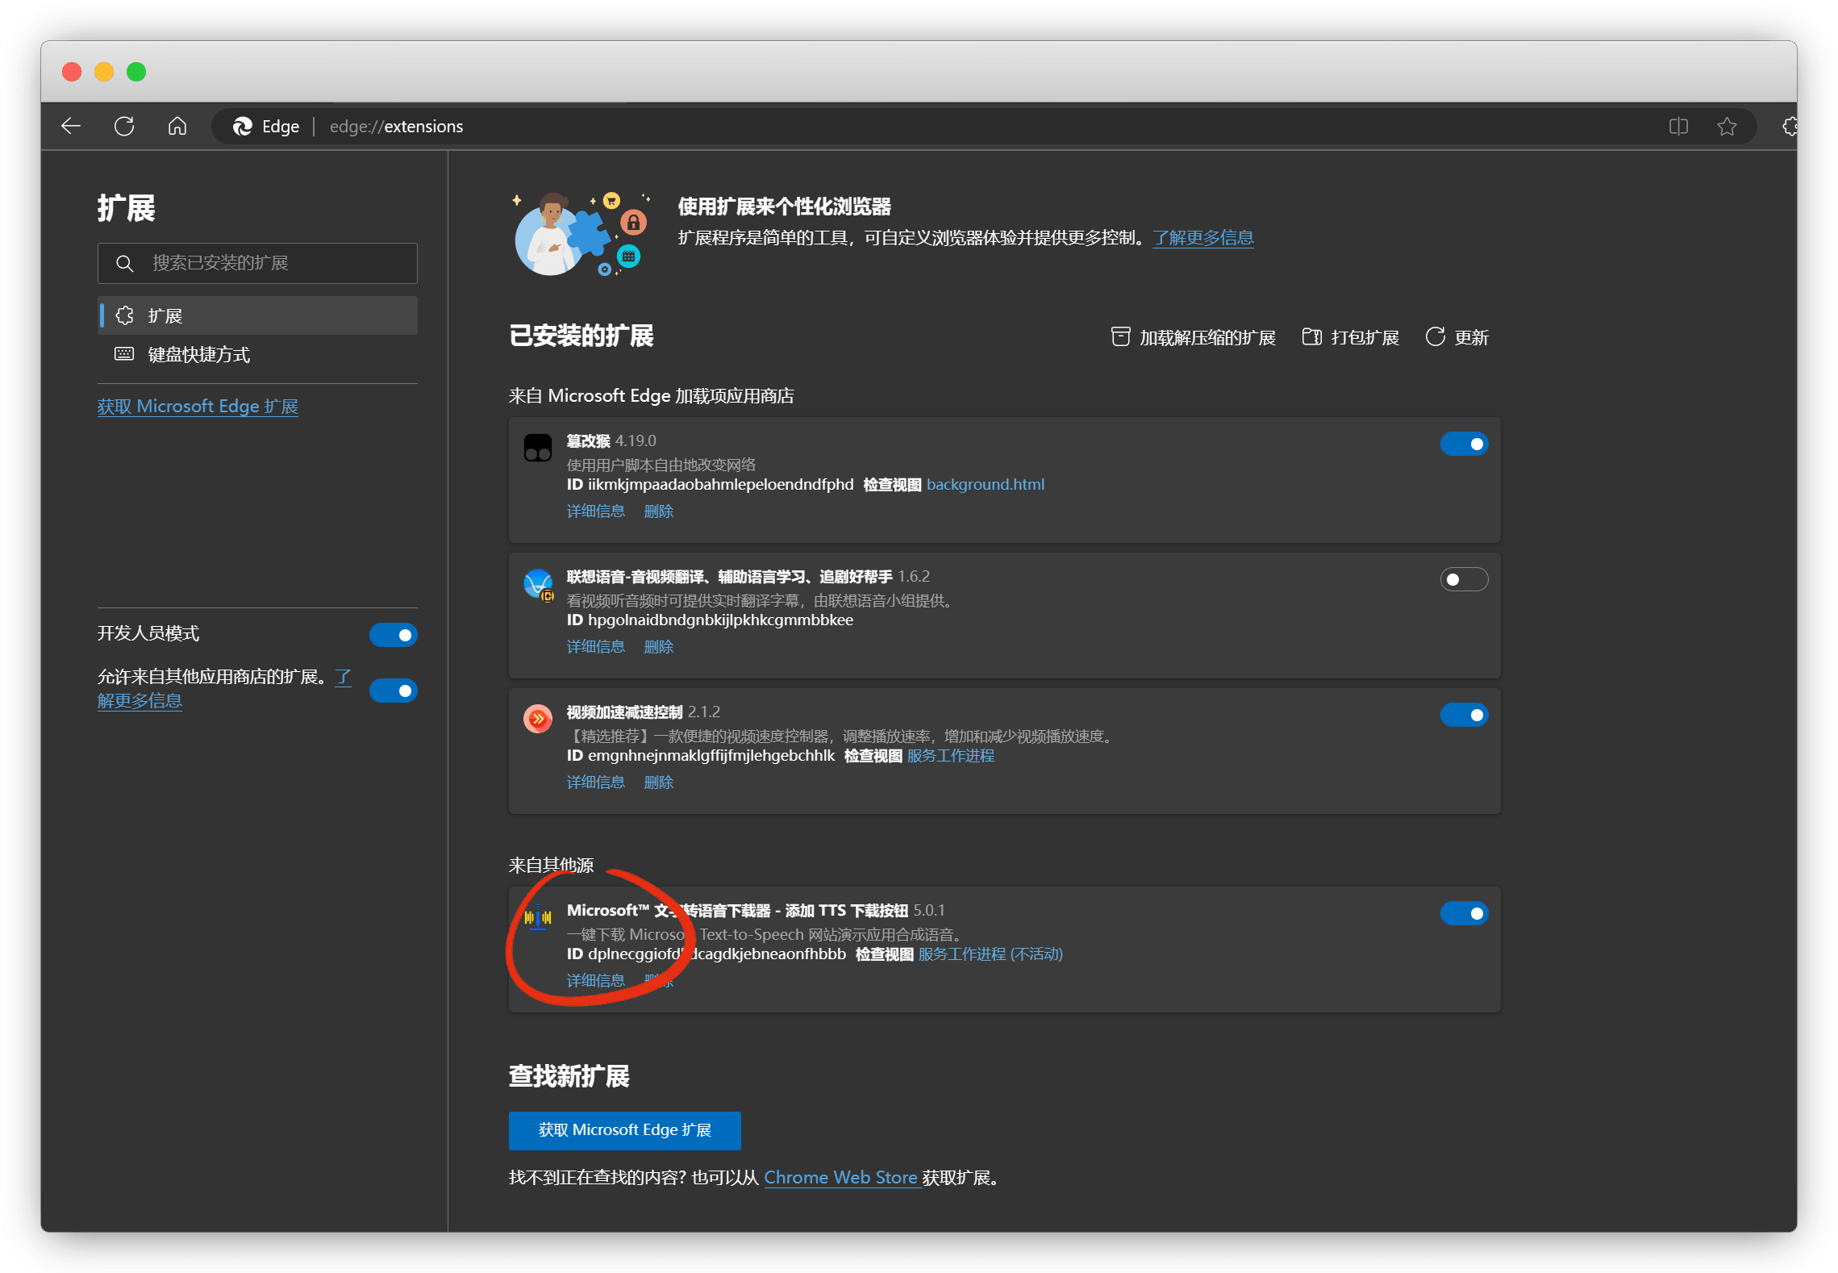Disable 视频加速减速控制 extension toggle
1838x1273 pixels.
[x=1464, y=715]
